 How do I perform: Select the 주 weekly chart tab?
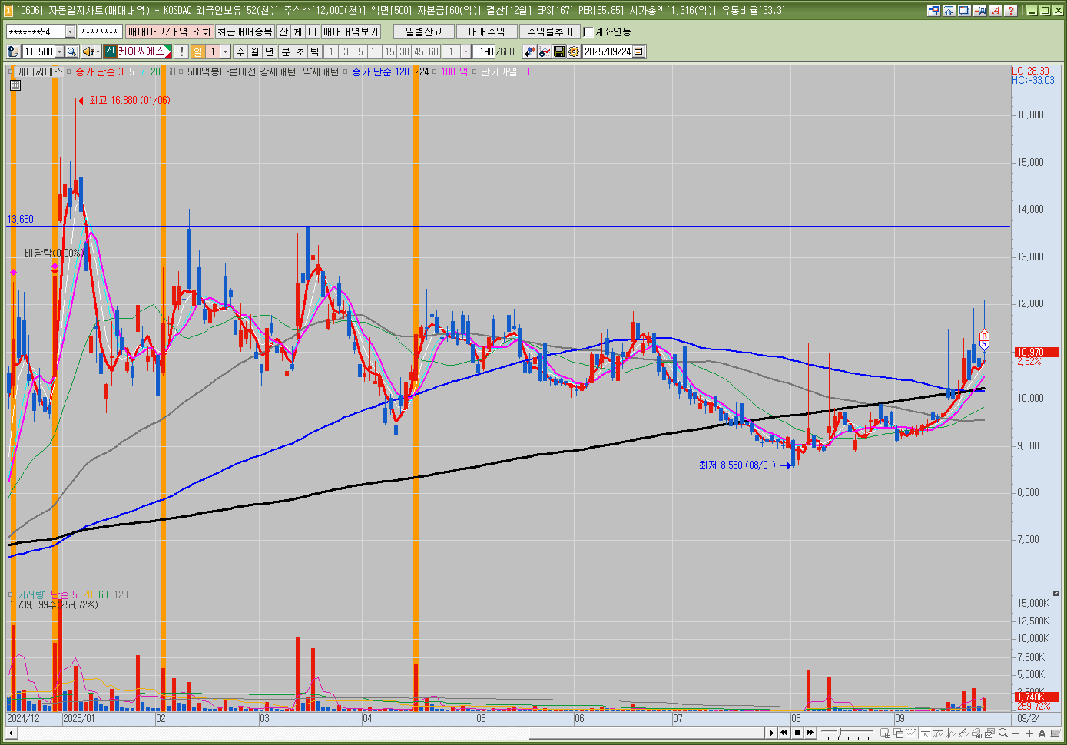point(240,51)
